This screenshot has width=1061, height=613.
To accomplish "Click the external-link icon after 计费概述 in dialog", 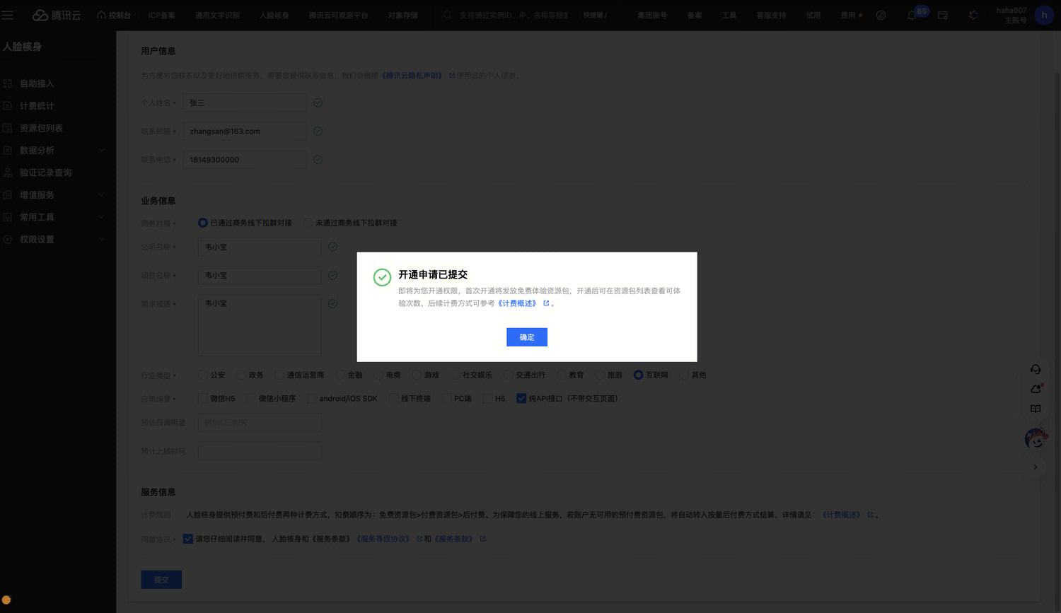I will [x=546, y=303].
